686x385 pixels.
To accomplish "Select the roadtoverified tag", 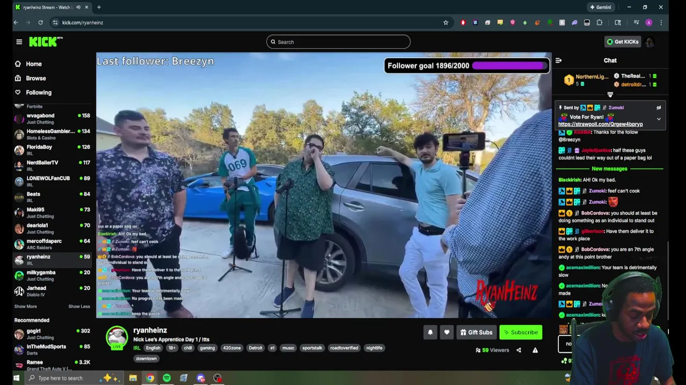I will point(344,348).
